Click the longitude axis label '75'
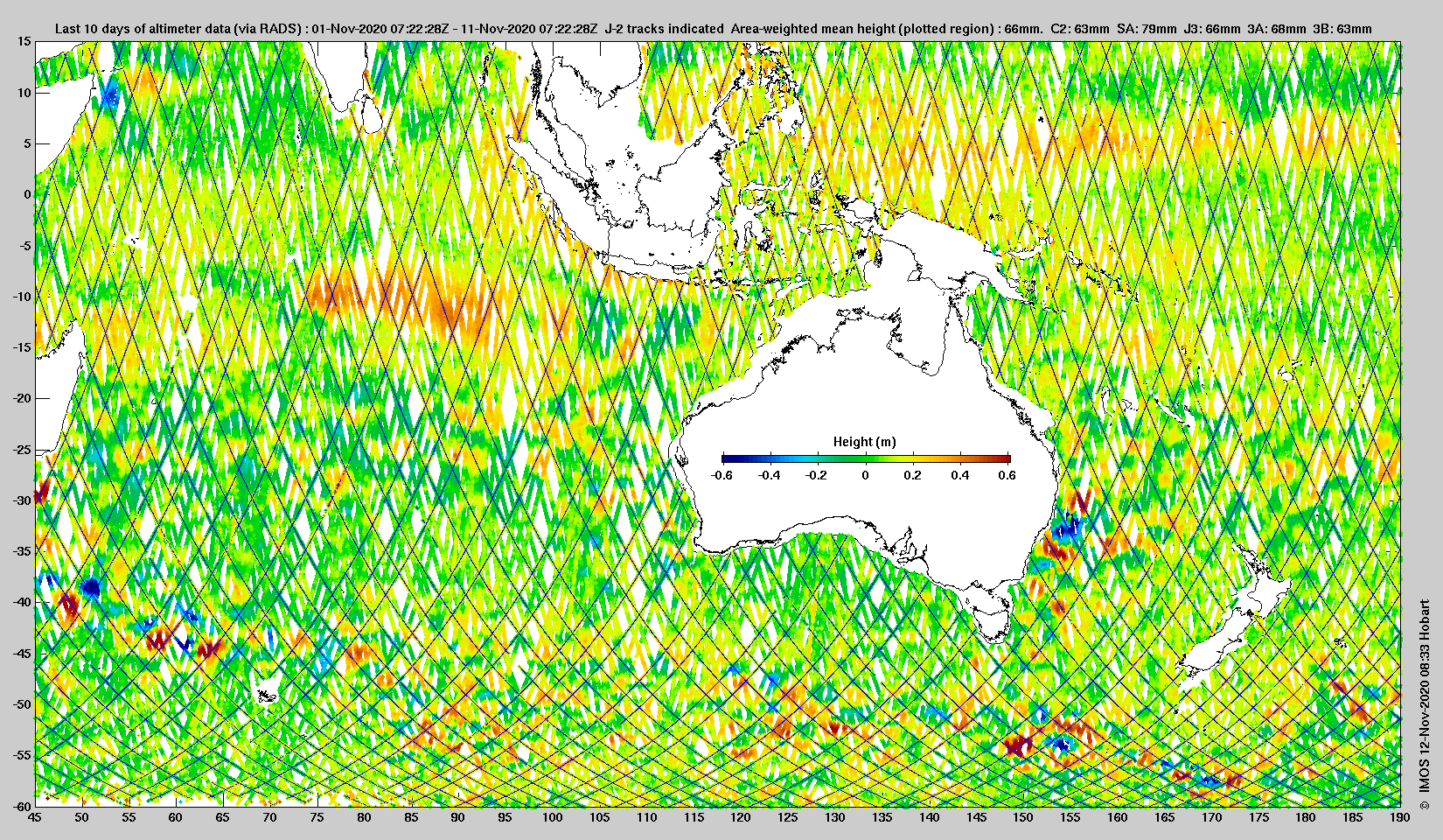The height and width of the screenshot is (840, 1443). [x=317, y=817]
